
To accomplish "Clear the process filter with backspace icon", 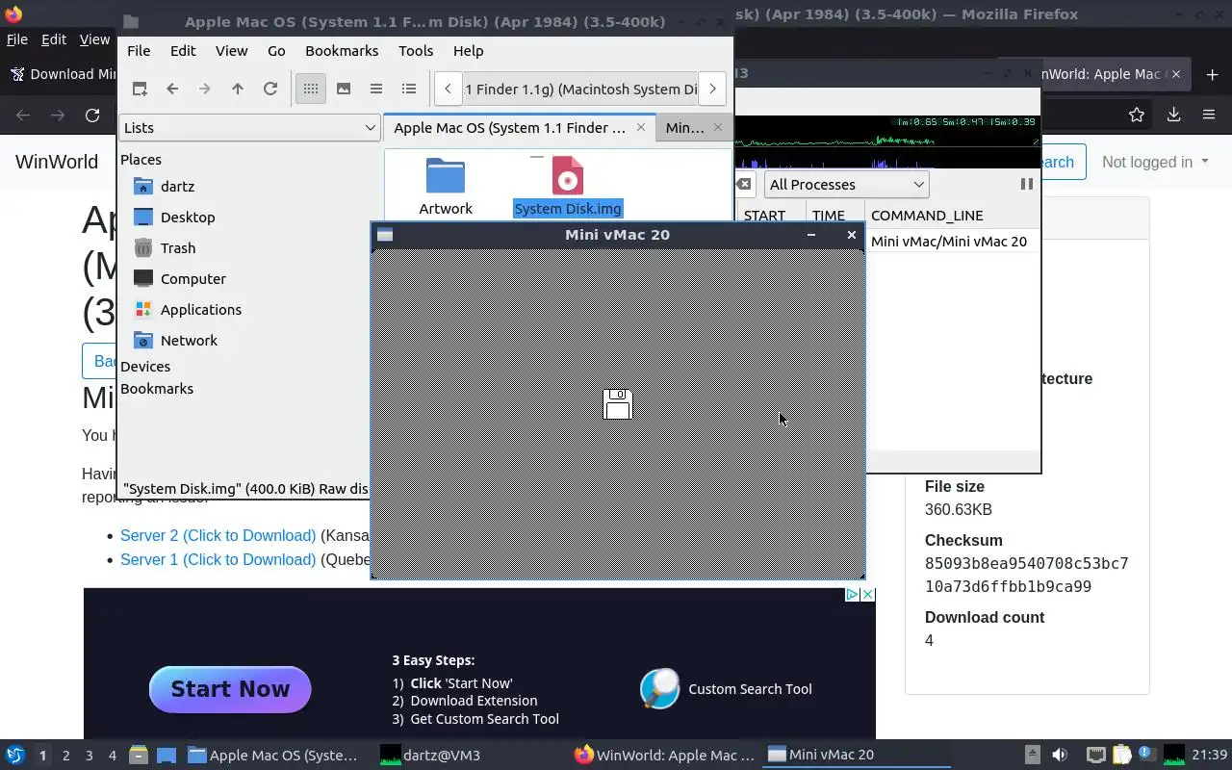I will click(x=744, y=184).
